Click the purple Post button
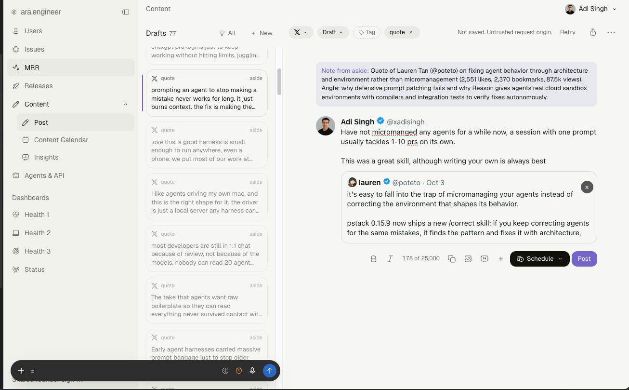Screen dimensions: 629x390 click(x=584, y=259)
